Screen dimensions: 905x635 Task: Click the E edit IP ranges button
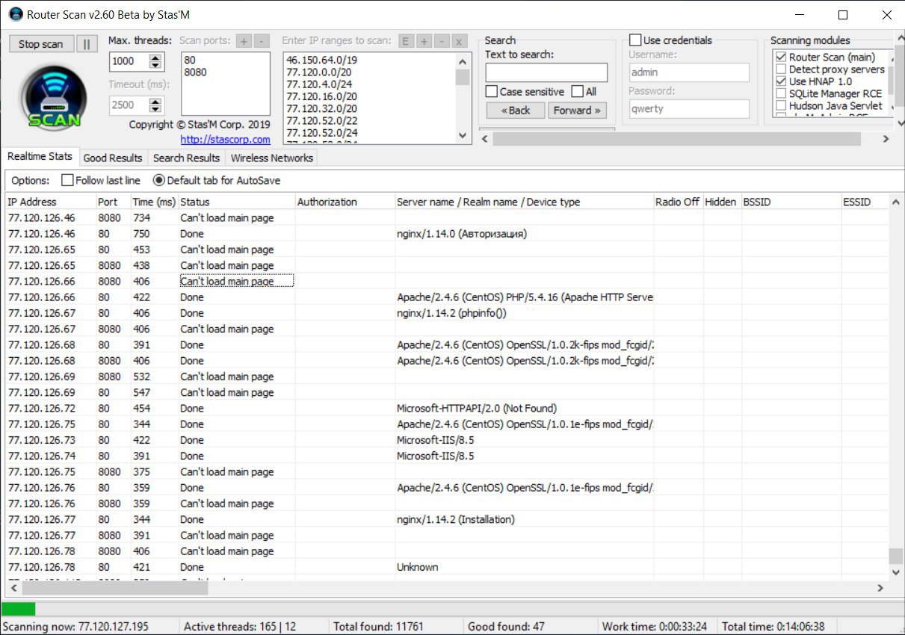click(x=406, y=41)
